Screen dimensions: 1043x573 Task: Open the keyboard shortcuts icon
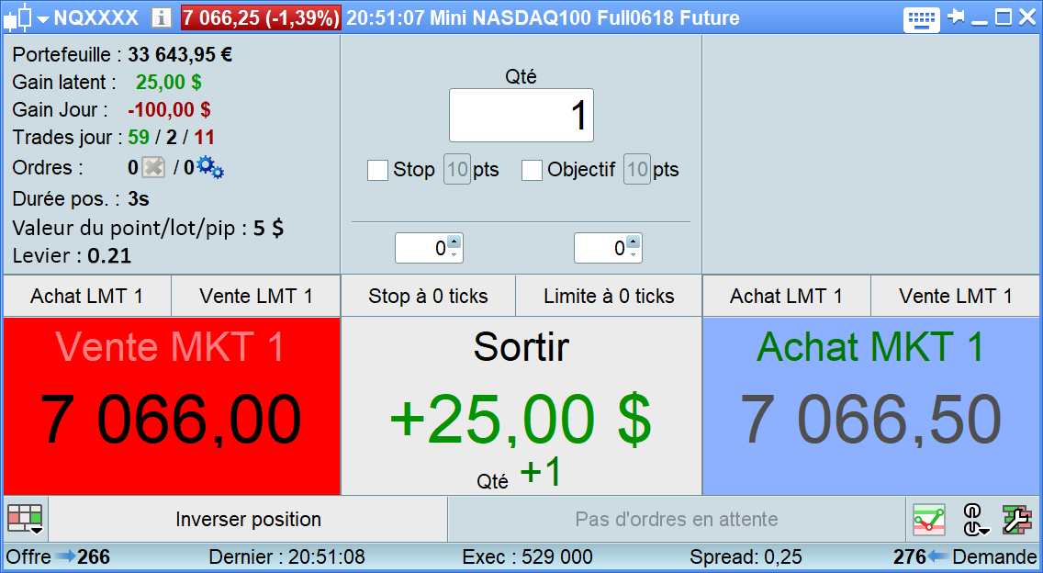[921, 18]
